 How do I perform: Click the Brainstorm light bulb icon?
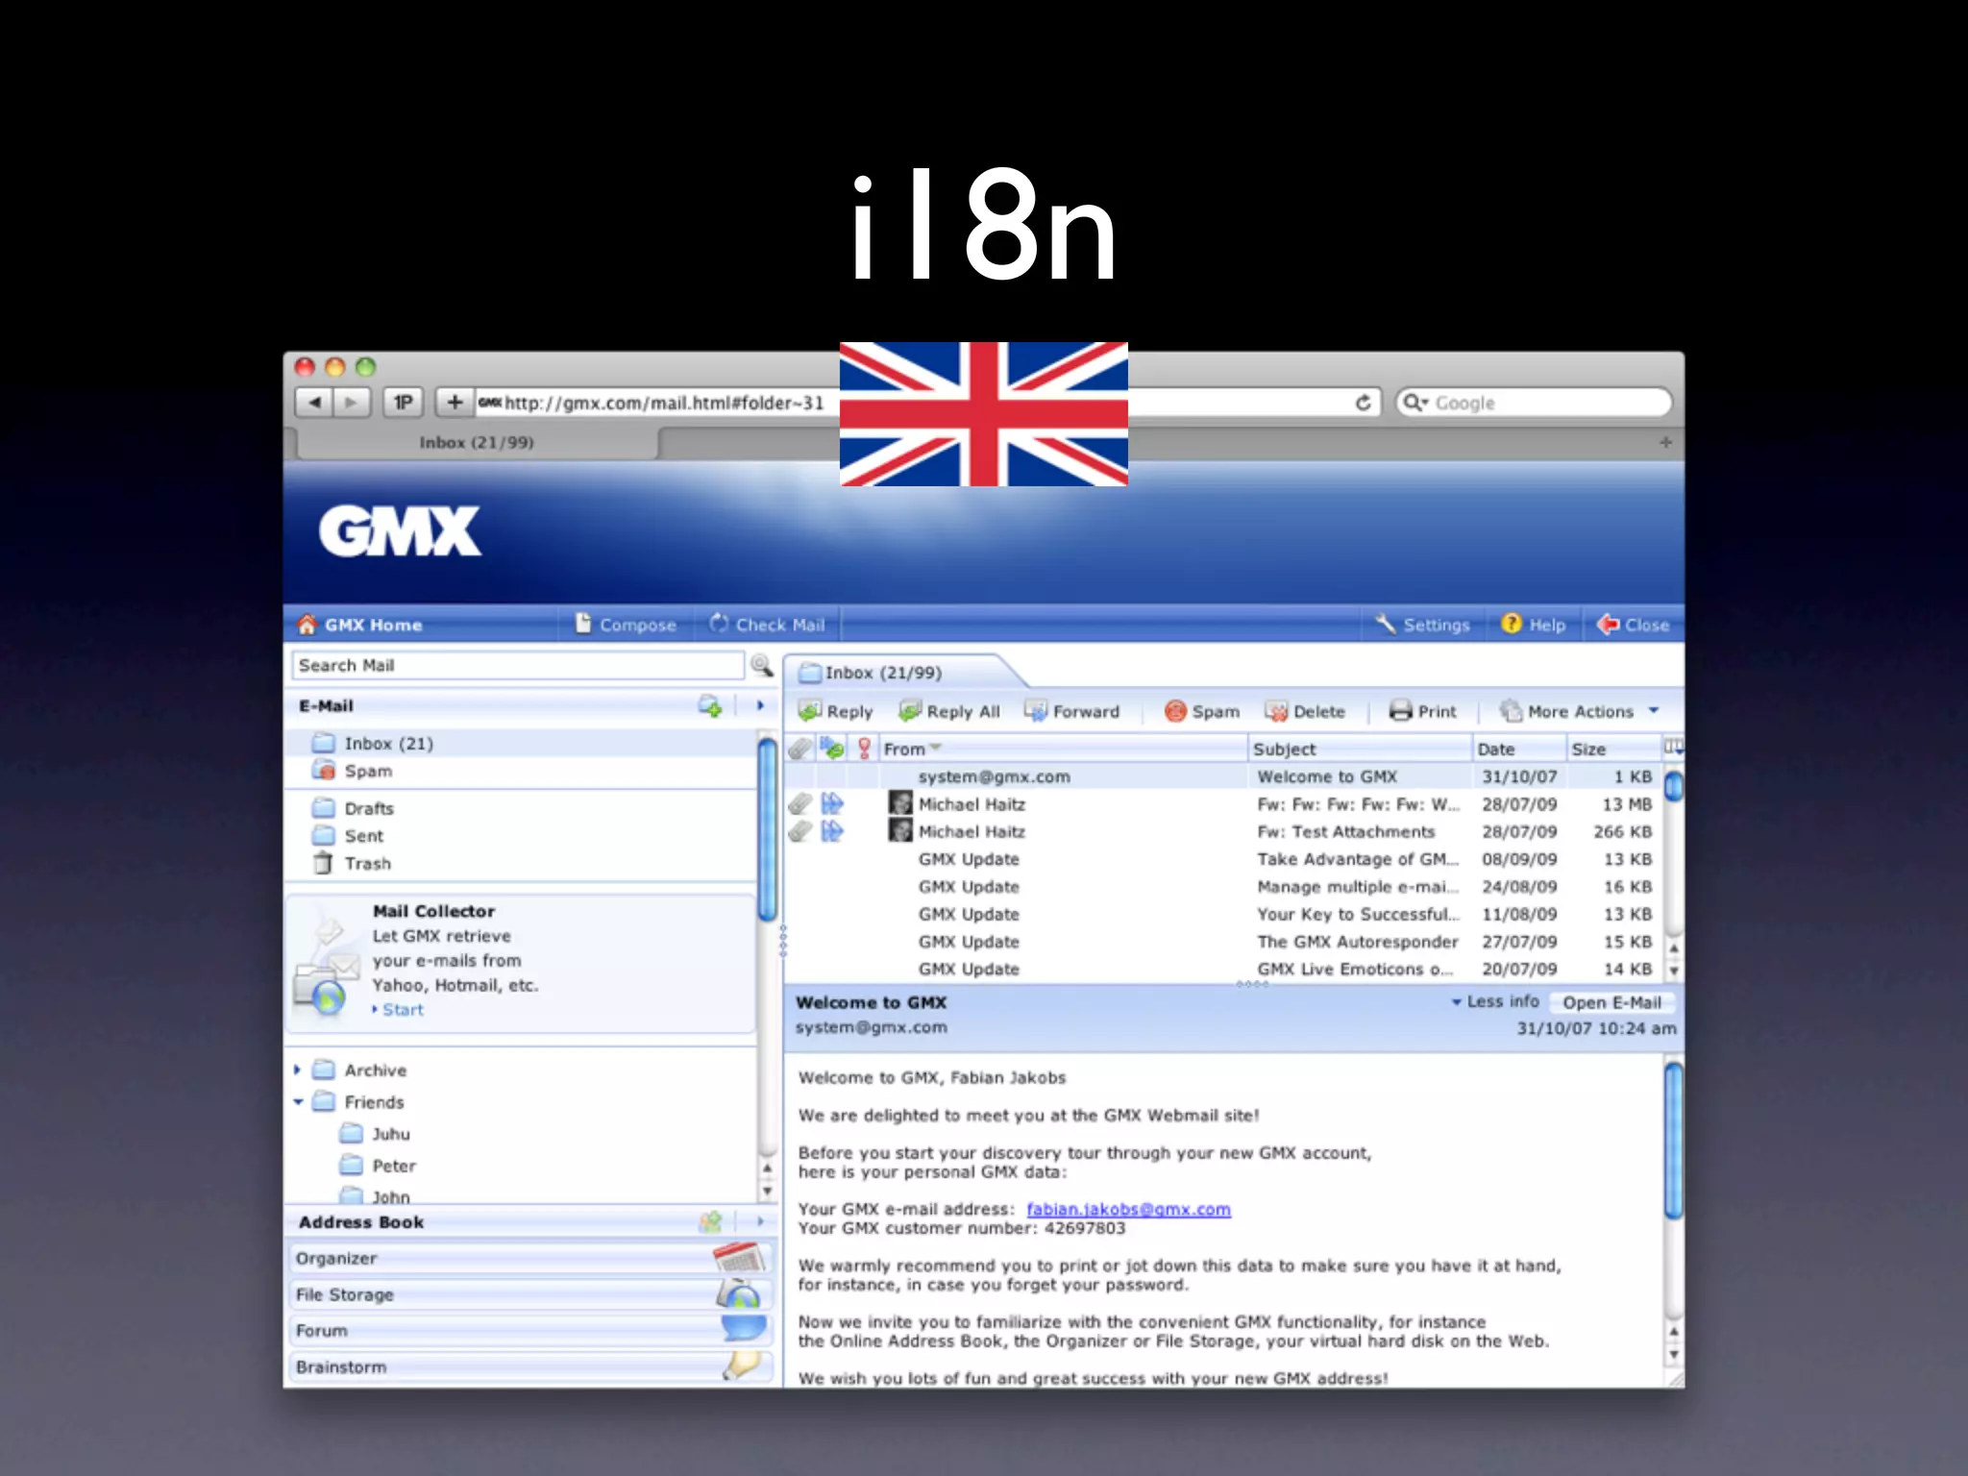[x=742, y=1365]
